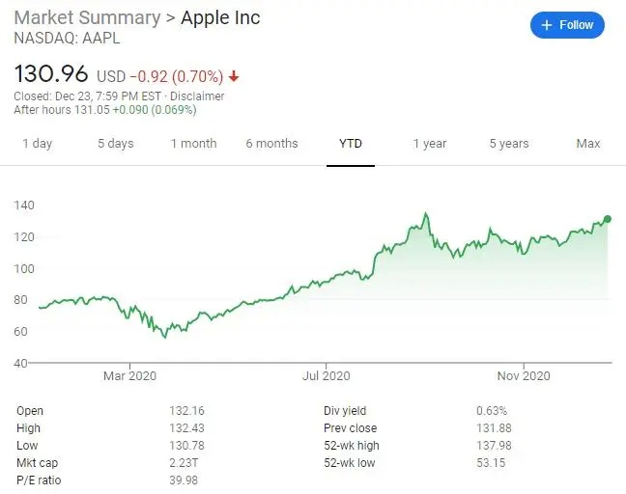626x494 pixels.
Task: Open the Disclaimer link
Action: [197, 96]
